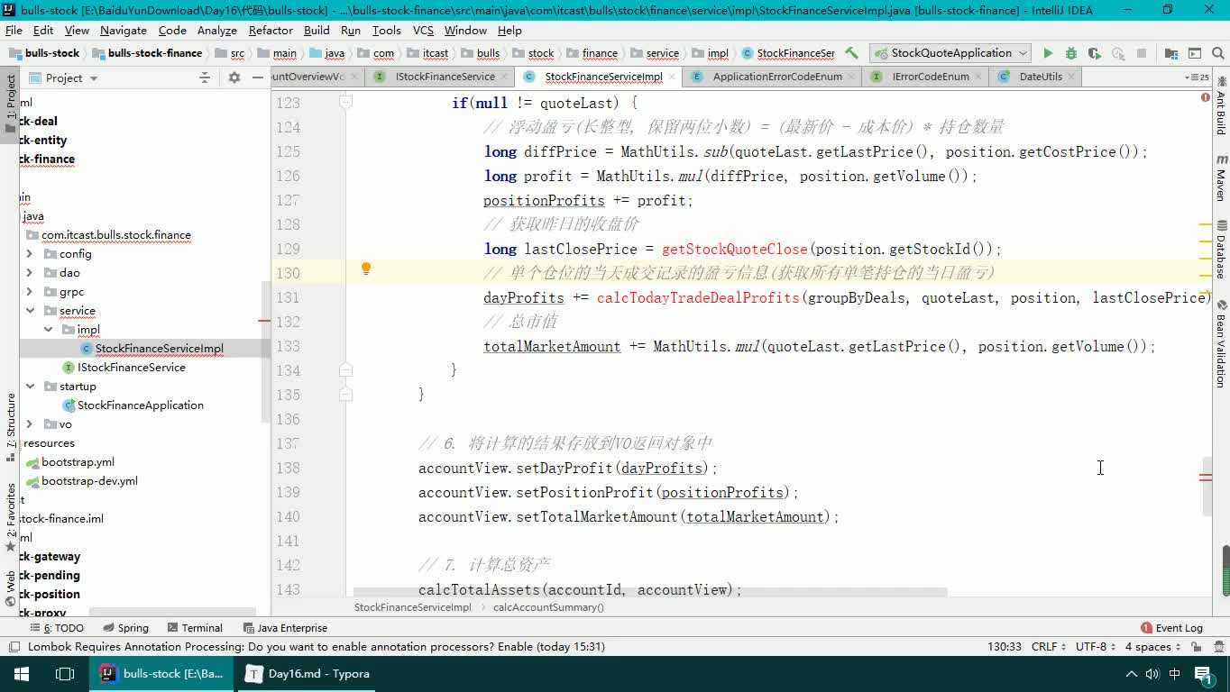Open the Maven side panel
The width and height of the screenshot is (1230, 692).
pos(1221,178)
